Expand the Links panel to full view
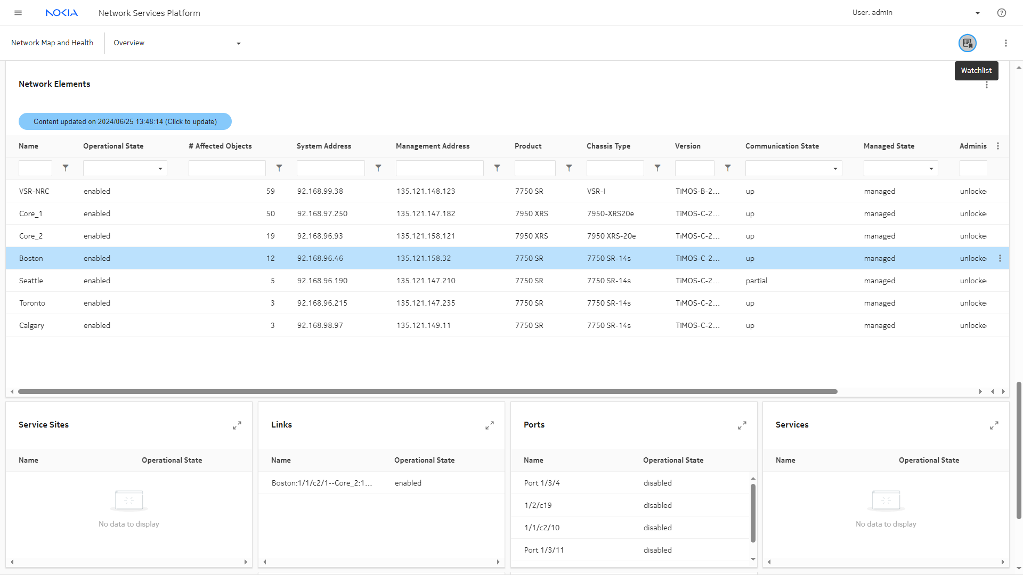Viewport: 1023px width, 575px height. [489, 425]
